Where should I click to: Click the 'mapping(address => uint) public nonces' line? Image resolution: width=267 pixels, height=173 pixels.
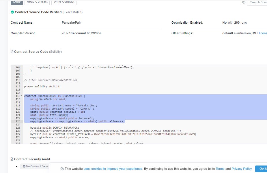pyautogui.click(x=60, y=137)
